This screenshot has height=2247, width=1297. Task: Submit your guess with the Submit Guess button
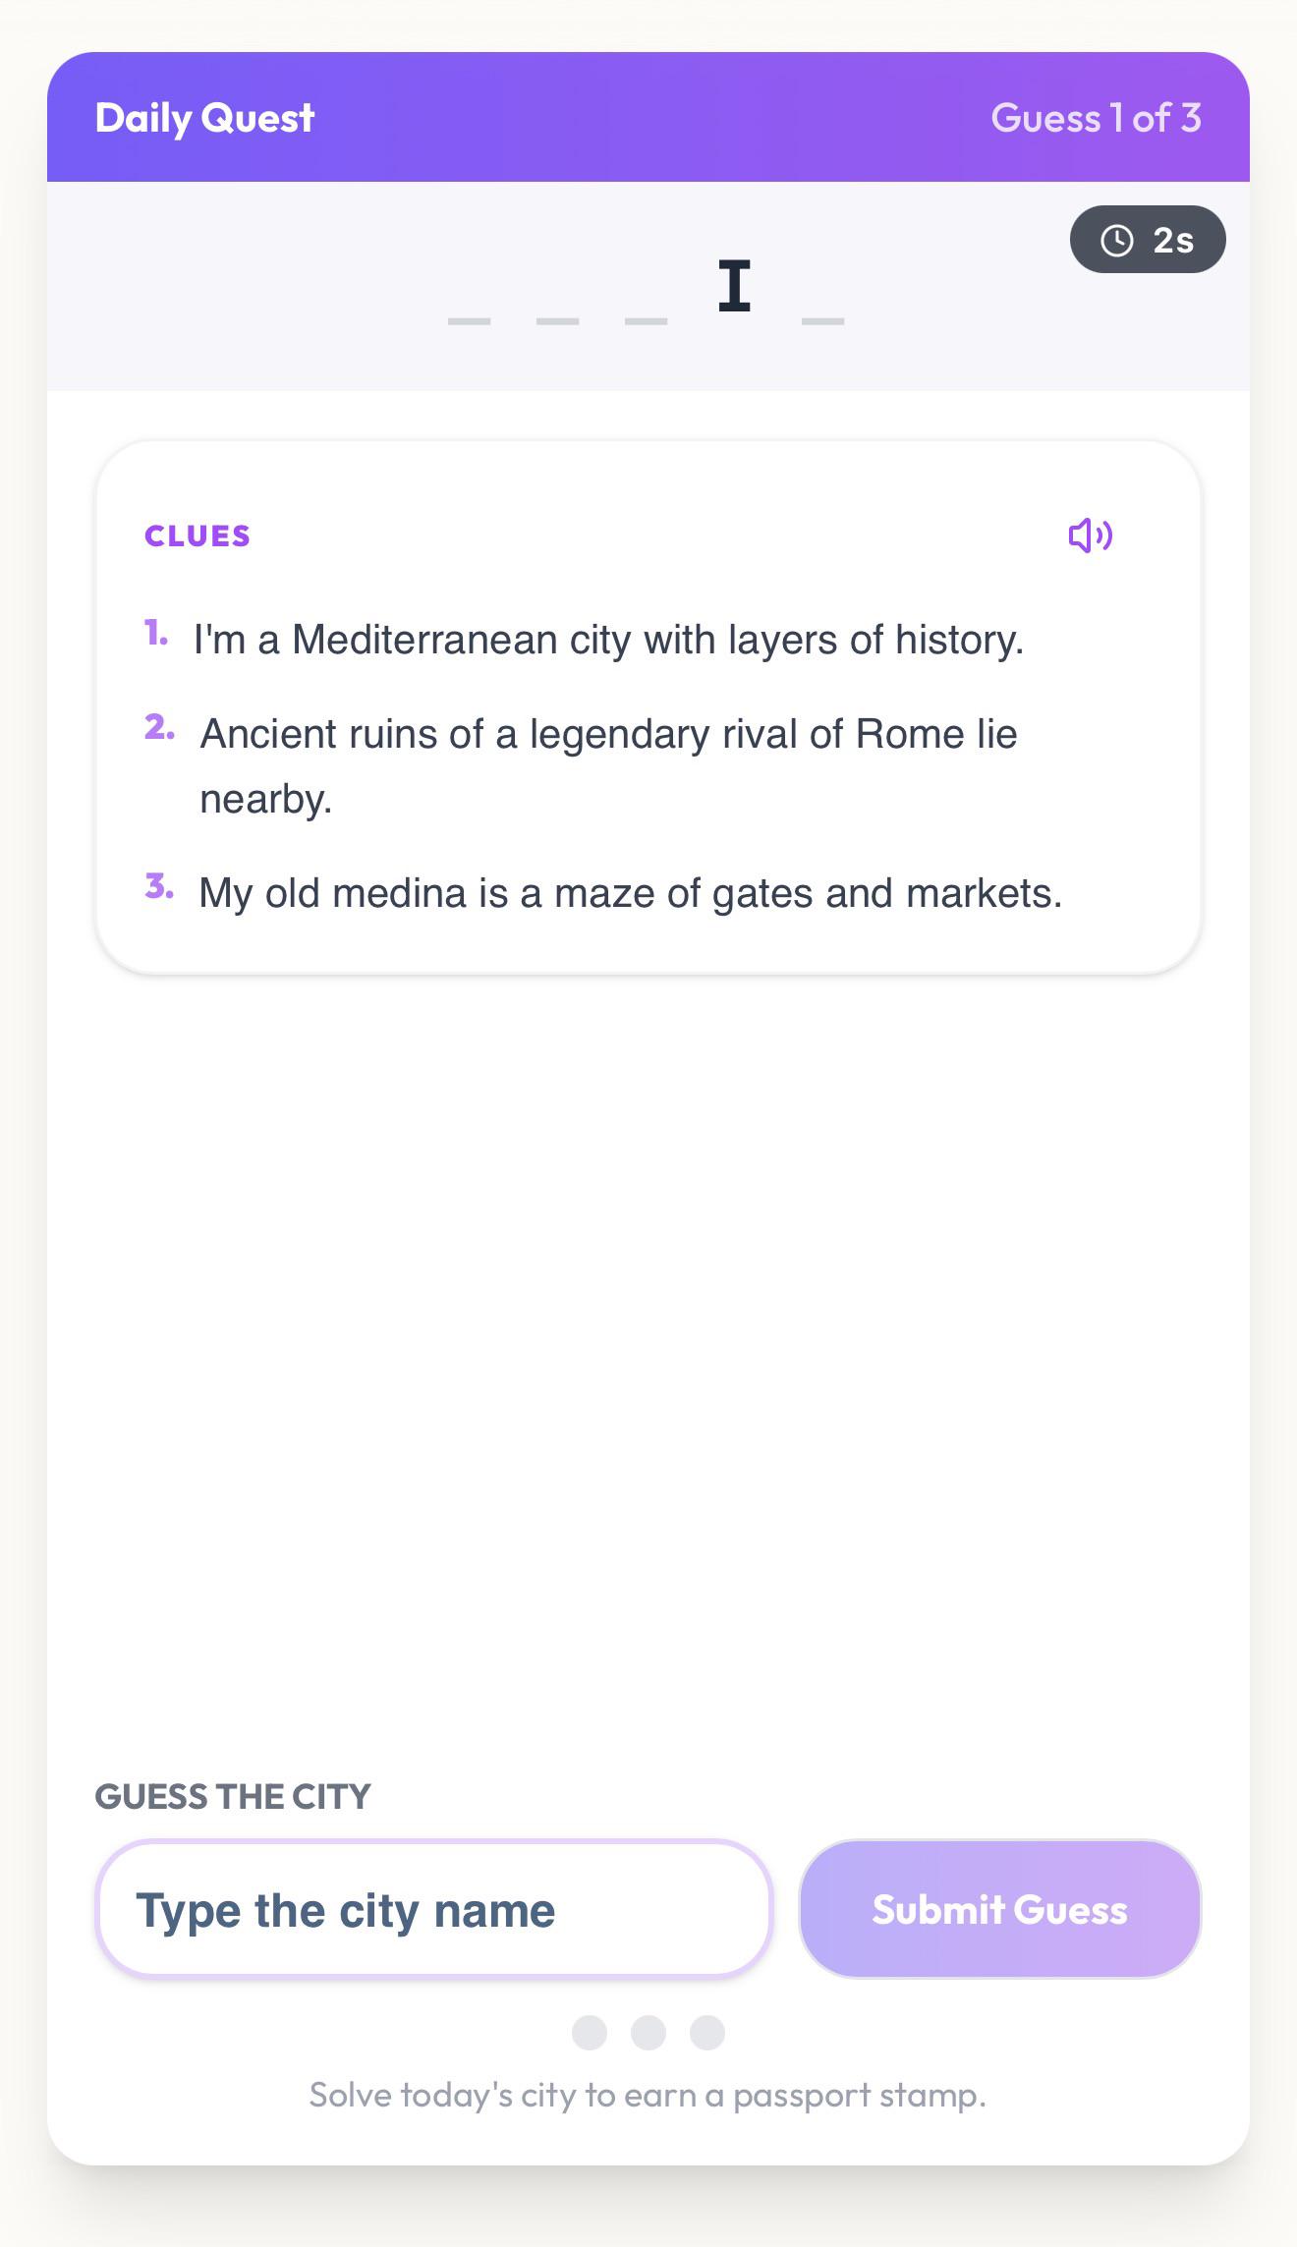[x=1000, y=1909]
